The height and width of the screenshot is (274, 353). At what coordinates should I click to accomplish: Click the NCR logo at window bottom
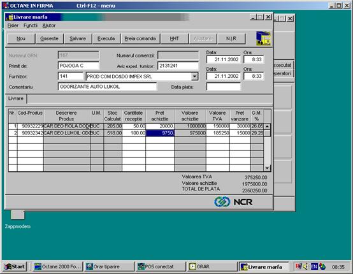233,202
